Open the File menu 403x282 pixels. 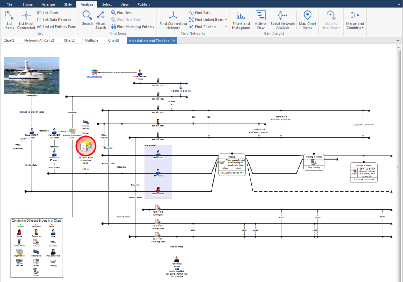tap(9, 4)
